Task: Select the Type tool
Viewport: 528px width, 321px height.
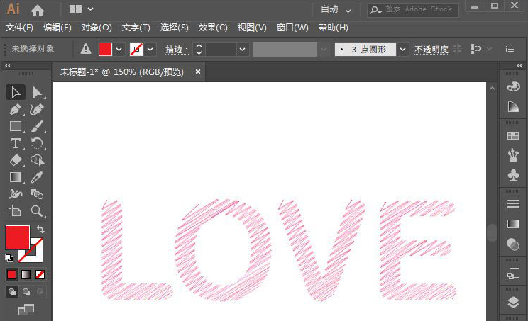Action: point(16,144)
